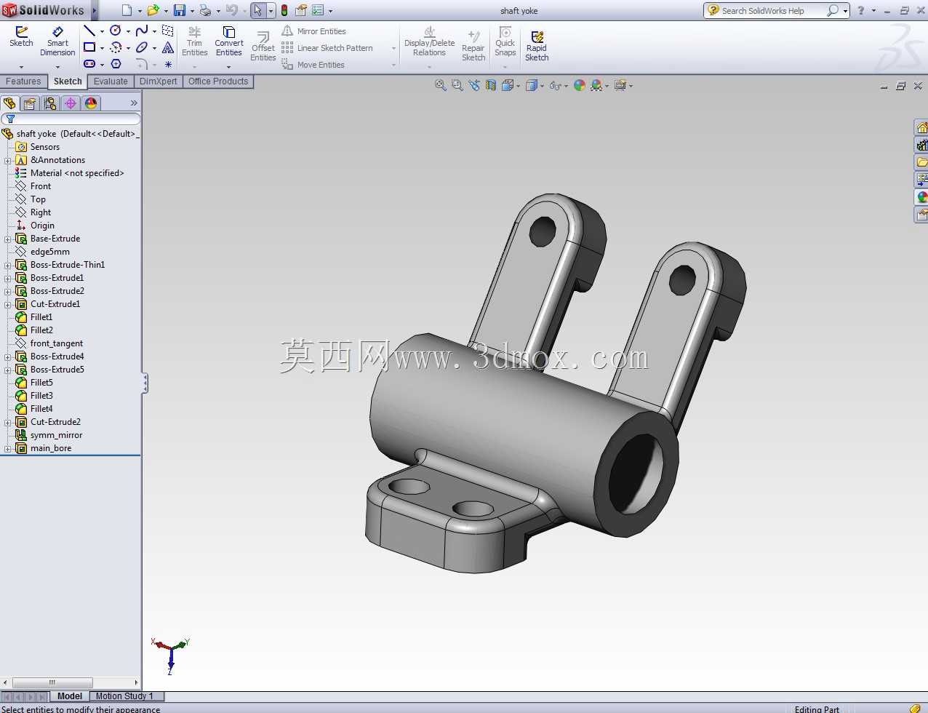
Task: Click Convert Entities tool
Action: 228,41
